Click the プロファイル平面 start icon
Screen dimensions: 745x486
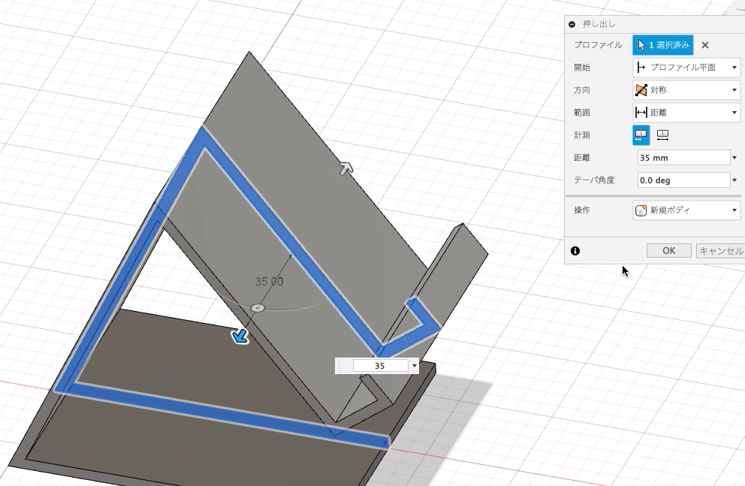pos(641,68)
